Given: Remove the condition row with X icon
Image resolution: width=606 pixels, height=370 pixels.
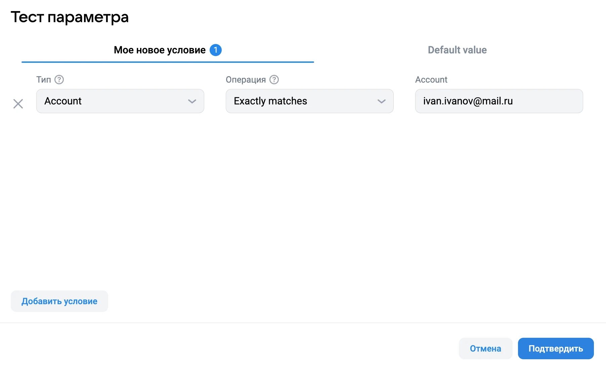Looking at the screenshot, I should pyautogui.click(x=18, y=104).
